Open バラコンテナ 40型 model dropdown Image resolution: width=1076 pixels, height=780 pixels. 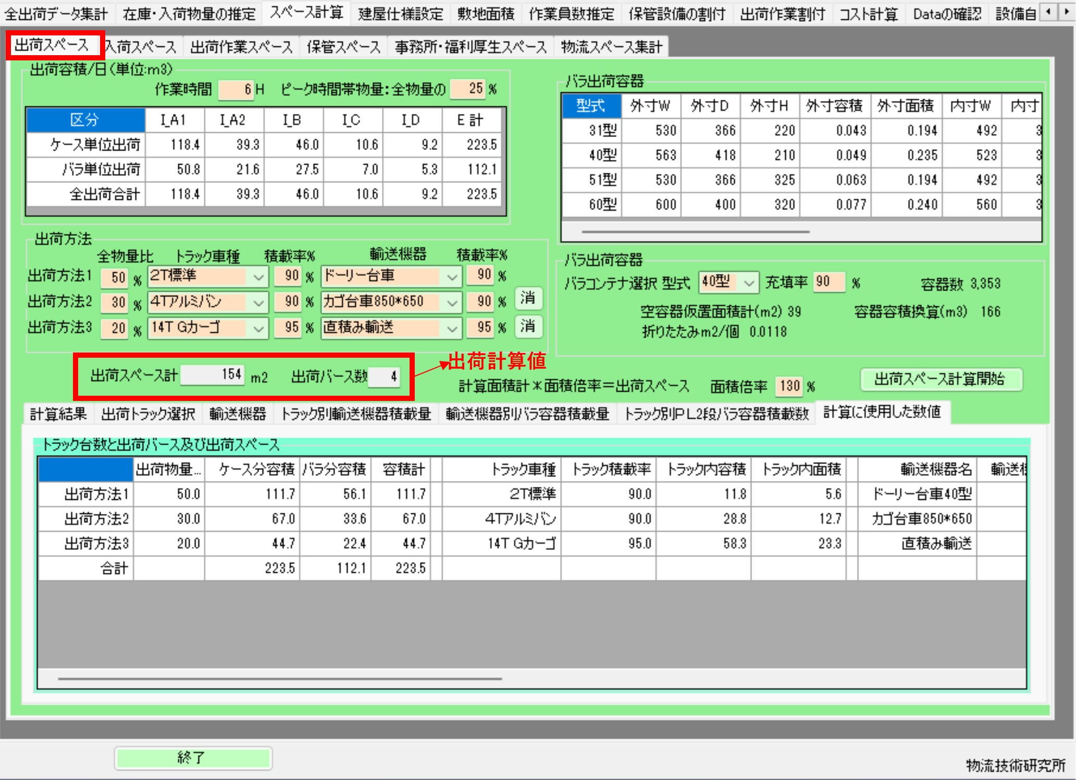click(748, 283)
